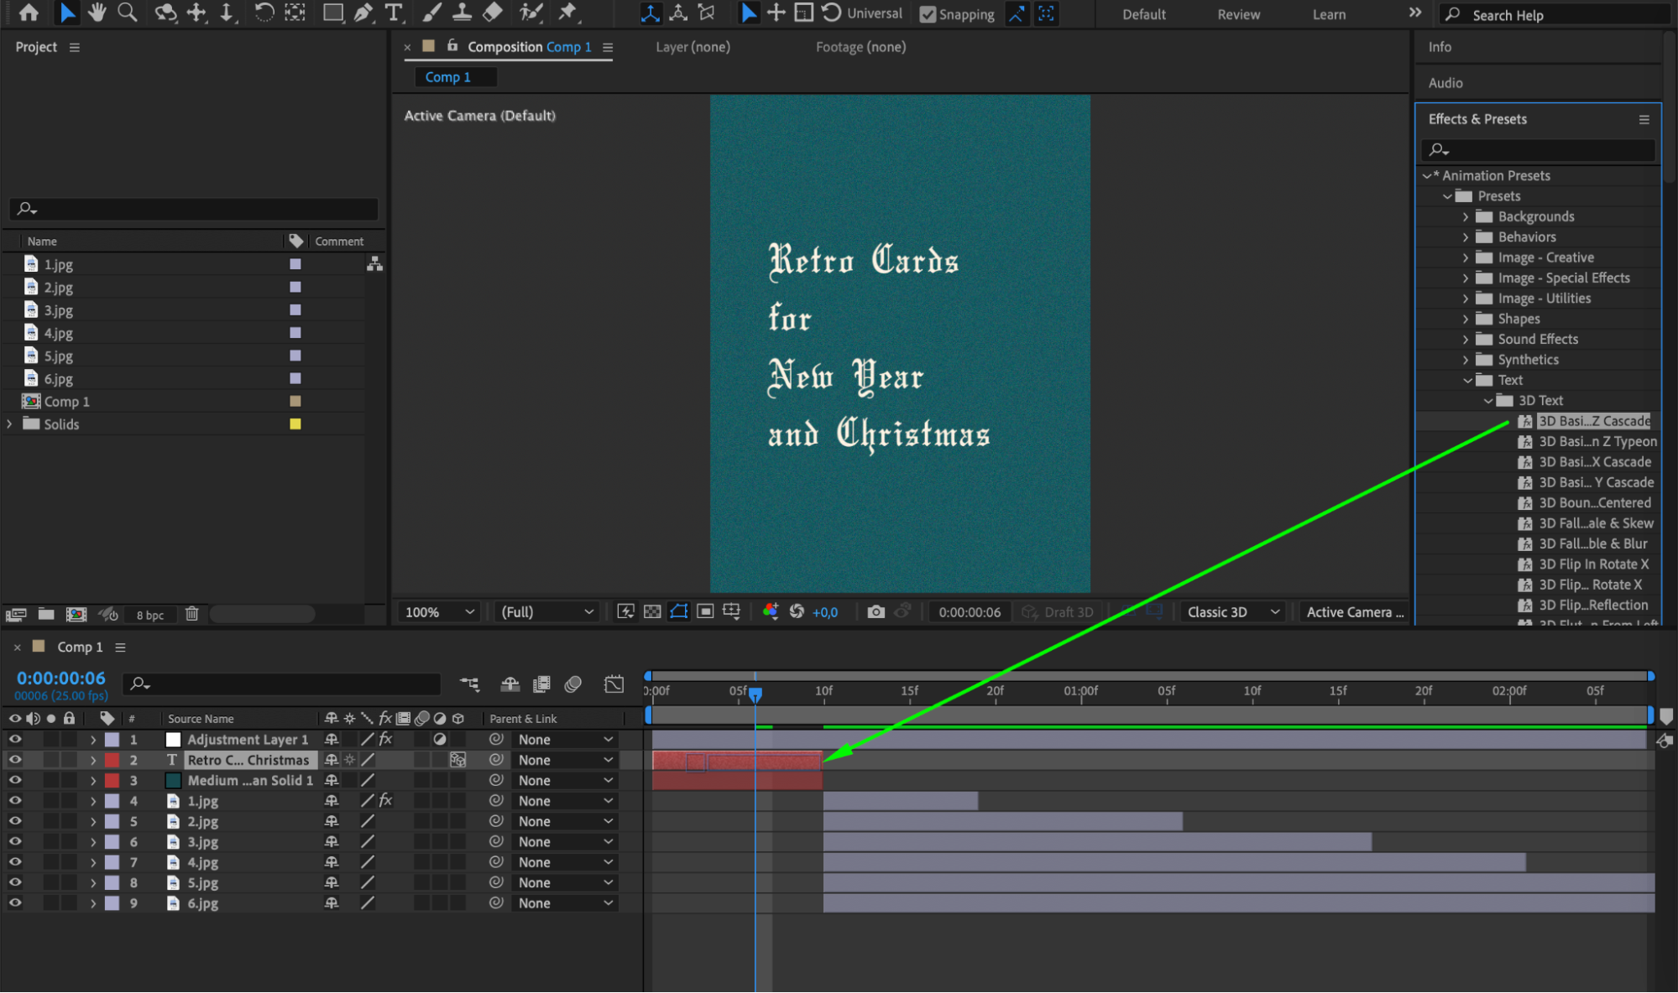
Task: Select the Zoom tool in toolbar
Action: [x=128, y=13]
